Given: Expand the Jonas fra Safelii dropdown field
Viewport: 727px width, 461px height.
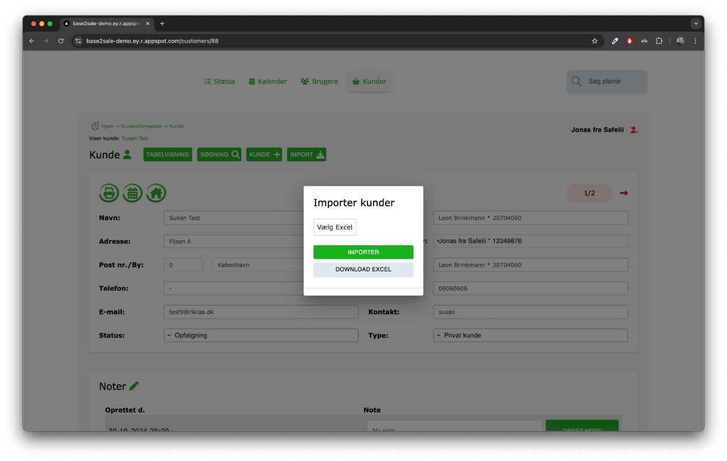Looking at the screenshot, I should tap(530, 241).
